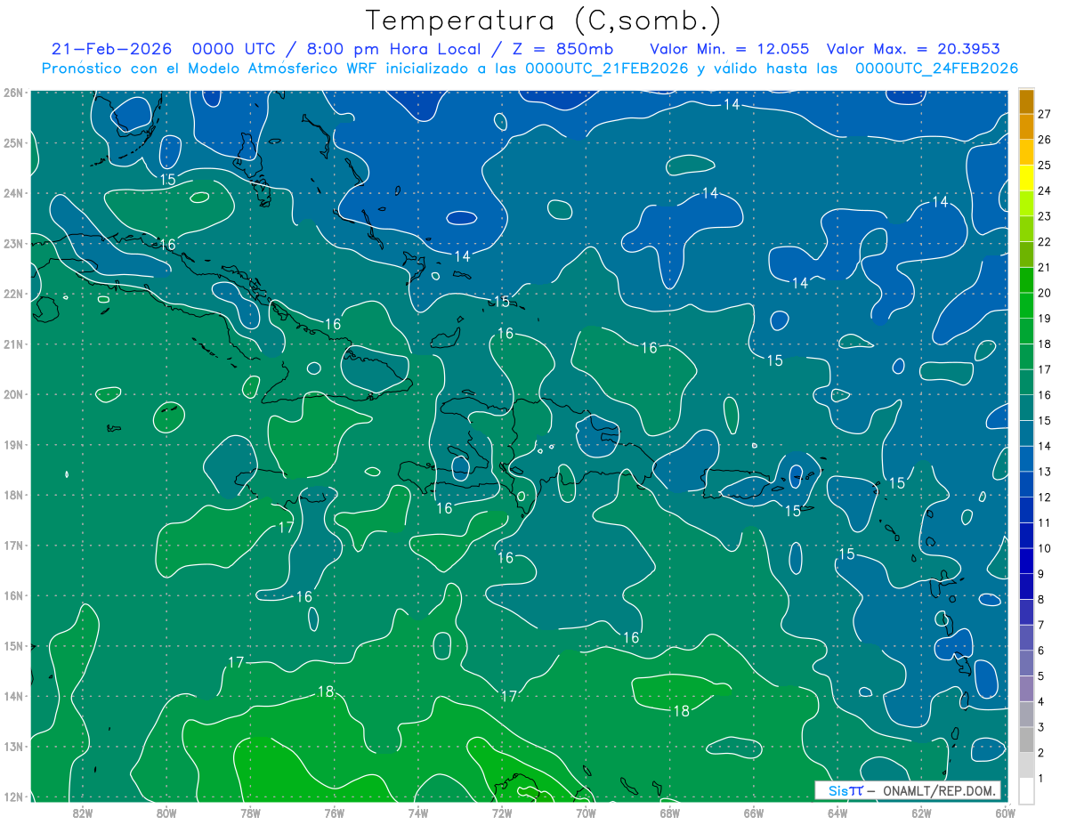Click latitude axis label "19N"

13,444
